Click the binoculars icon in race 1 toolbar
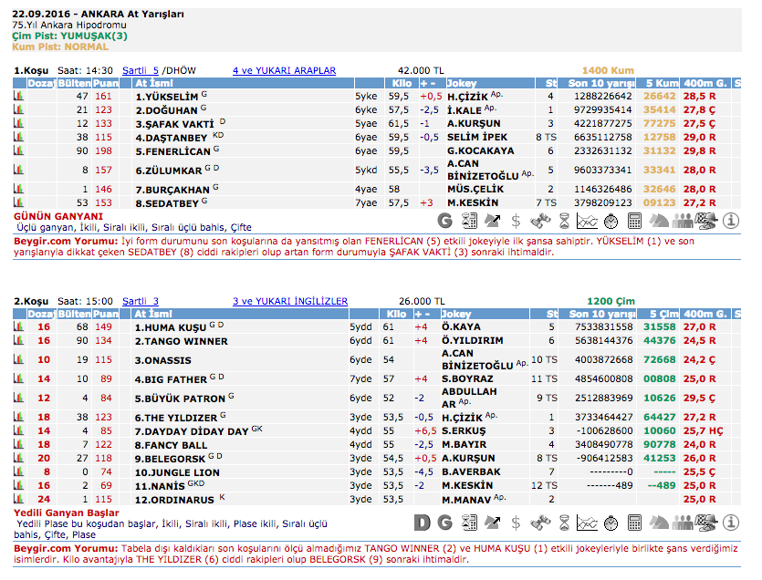 pyautogui.click(x=540, y=220)
